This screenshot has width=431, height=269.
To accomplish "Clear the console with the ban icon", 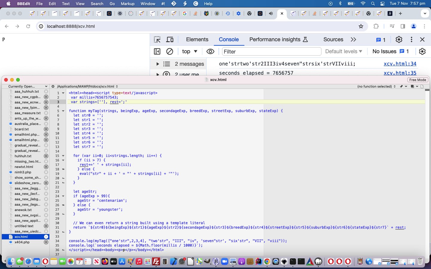I will point(170,51).
